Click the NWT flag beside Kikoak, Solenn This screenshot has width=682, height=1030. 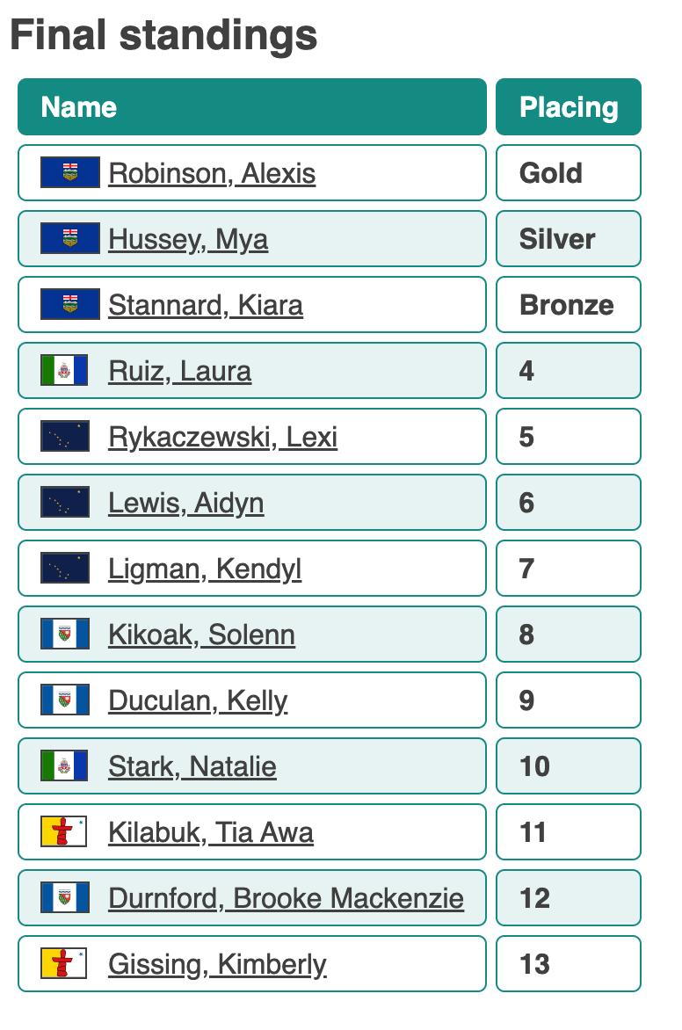tap(64, 634)
